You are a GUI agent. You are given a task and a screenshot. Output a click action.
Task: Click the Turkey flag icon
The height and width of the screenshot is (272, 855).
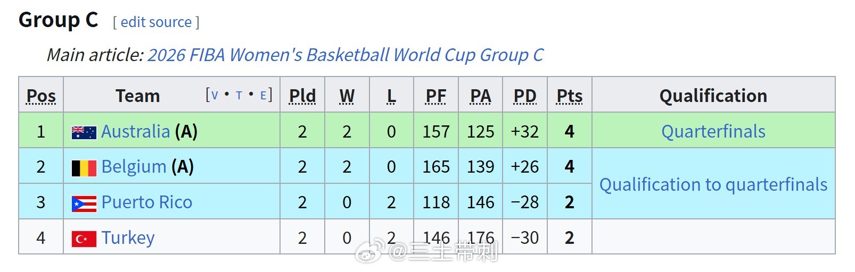[x=84, y=239]
